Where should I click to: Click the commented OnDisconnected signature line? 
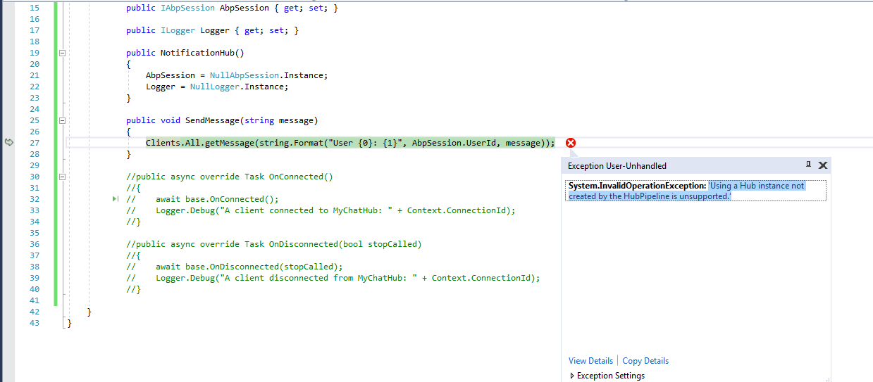point(273,244)
